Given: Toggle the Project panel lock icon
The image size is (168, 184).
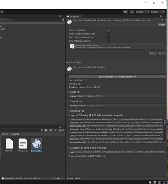Looking at the screenshot, I should coord(60,126).
